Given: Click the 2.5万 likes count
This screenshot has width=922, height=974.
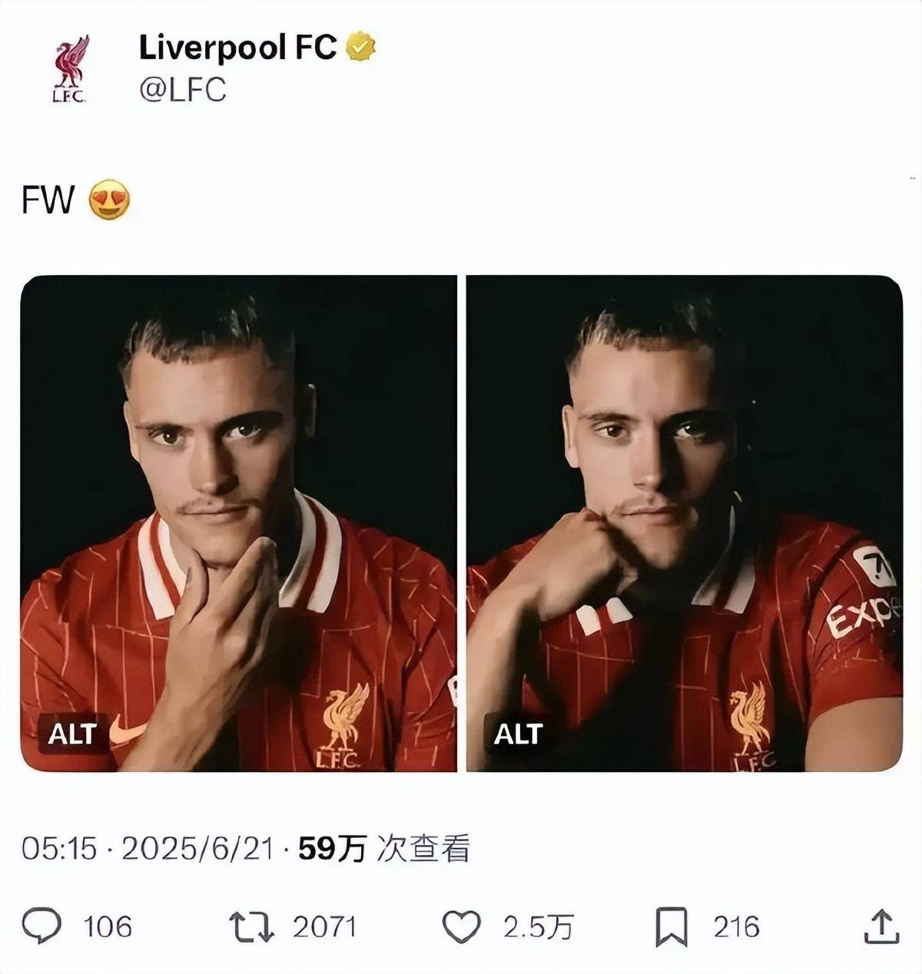Looking at the screenshot, I should click(538, 927).
